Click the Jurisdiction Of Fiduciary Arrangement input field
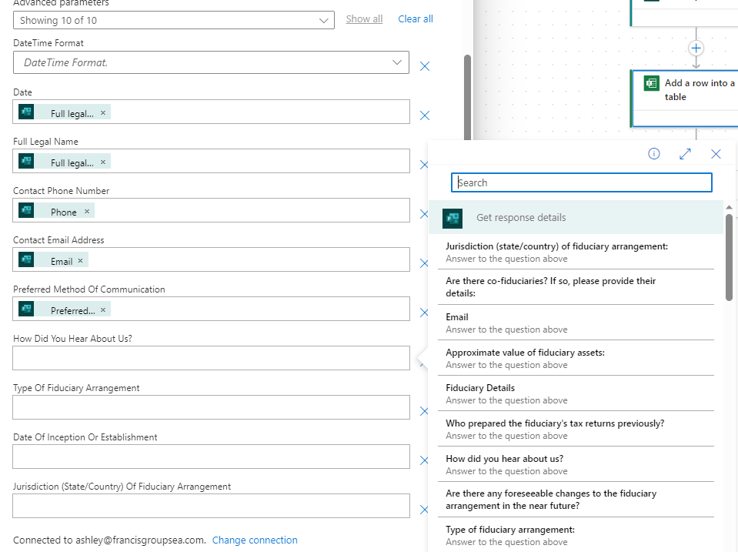Image resolution: width=738 pixels, height=552 pixels. click(211, 506)
